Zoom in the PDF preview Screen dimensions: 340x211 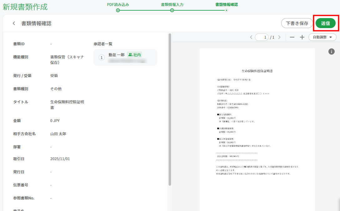(x=302, y=37)
